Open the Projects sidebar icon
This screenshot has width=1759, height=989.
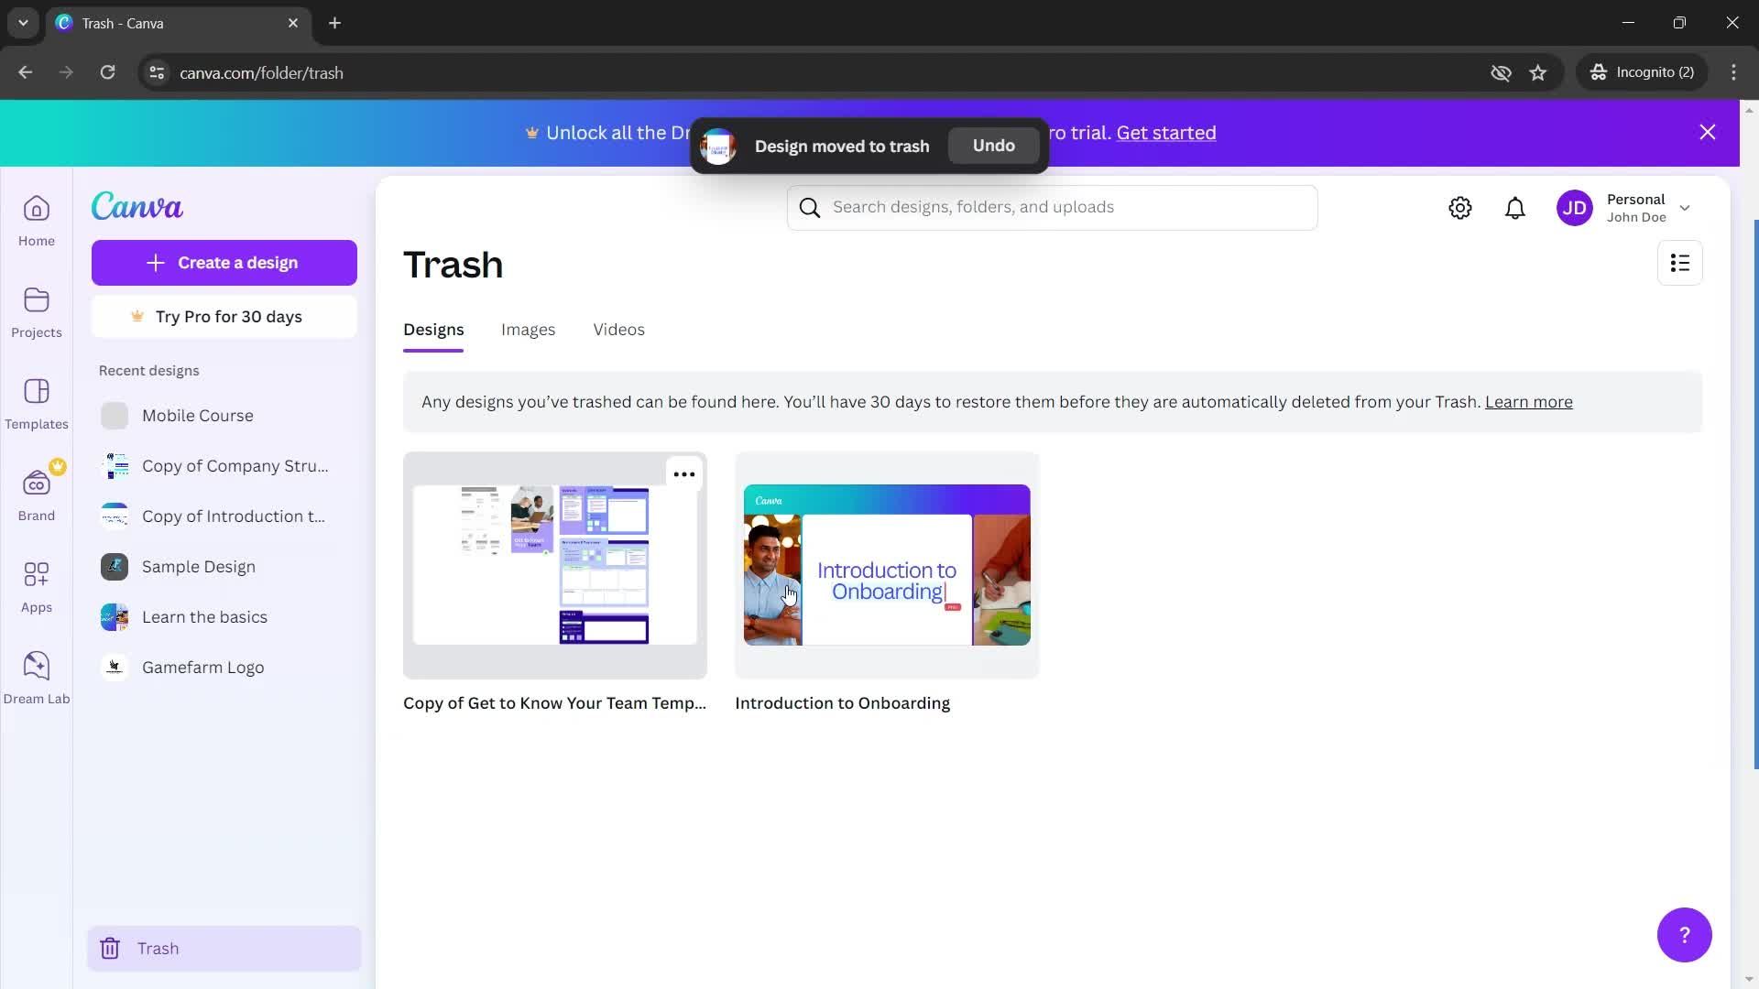[x=37, y=311]
